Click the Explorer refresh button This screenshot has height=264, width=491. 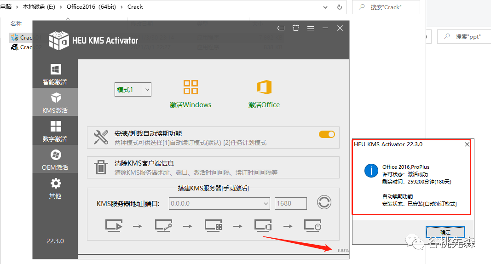(339, 7)
